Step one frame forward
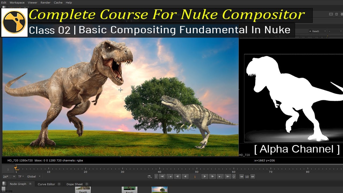This screenshot has height=193, width=343. coord(212,176)
